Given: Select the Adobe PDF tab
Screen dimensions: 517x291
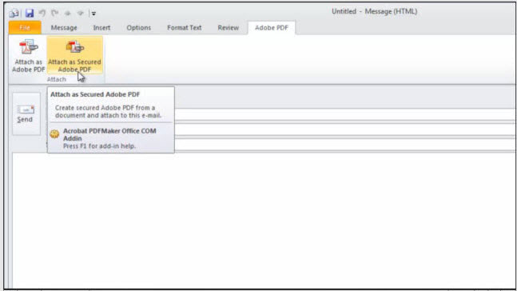Looking at the screenshot, I should [272, 28].
